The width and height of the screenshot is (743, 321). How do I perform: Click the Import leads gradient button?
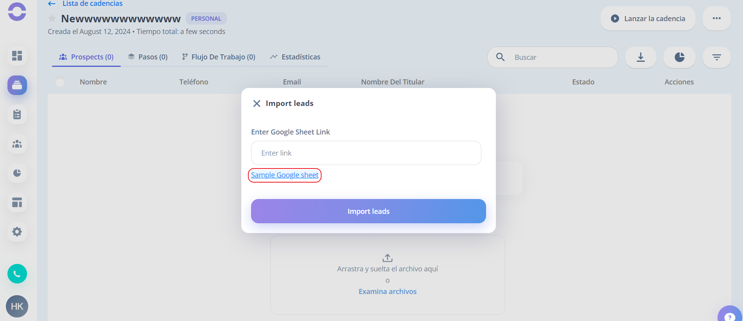[369, 211]
